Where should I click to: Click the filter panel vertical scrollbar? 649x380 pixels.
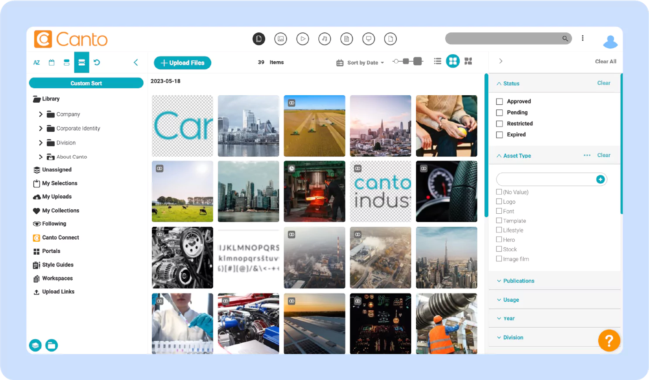click(x=621, y=144)
